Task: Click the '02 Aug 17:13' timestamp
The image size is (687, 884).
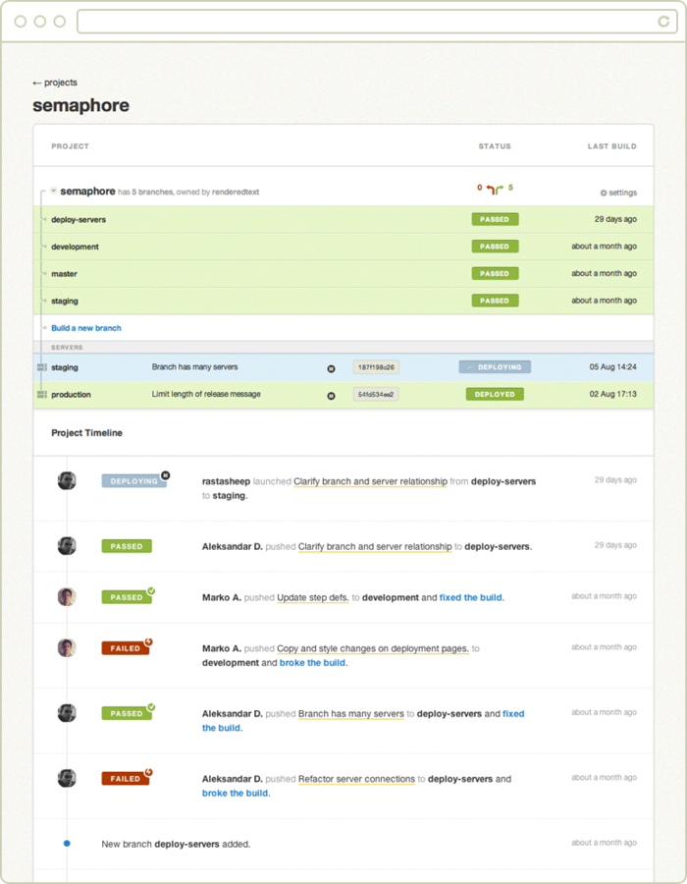Action: [x=613, y=394]
